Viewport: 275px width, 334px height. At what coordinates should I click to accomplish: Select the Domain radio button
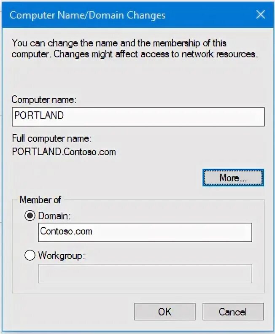30,215
